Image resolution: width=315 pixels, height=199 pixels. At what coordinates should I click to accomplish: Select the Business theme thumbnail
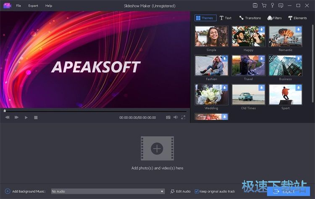click(285, 65)
